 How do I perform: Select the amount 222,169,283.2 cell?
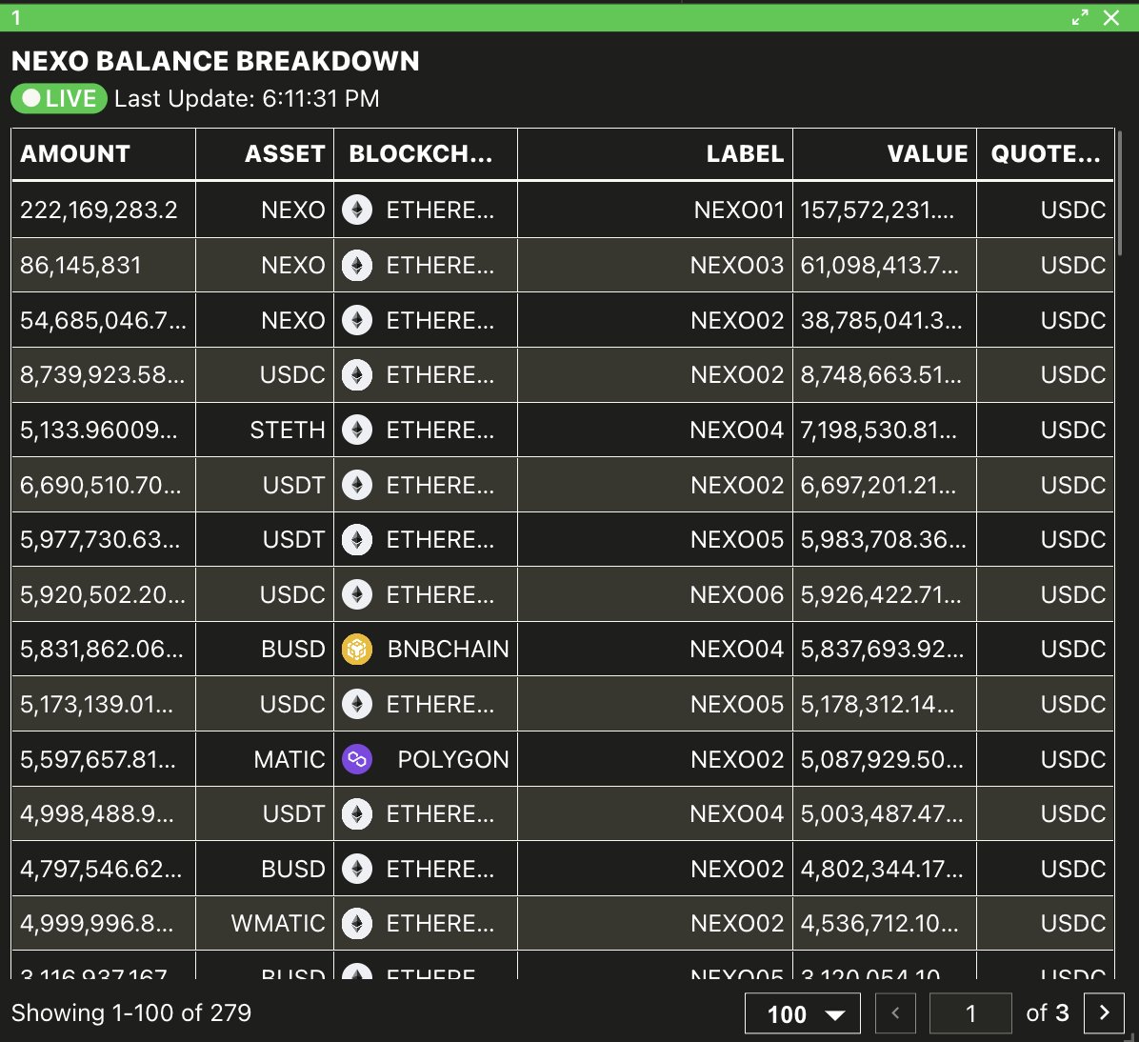coord(103,210)
